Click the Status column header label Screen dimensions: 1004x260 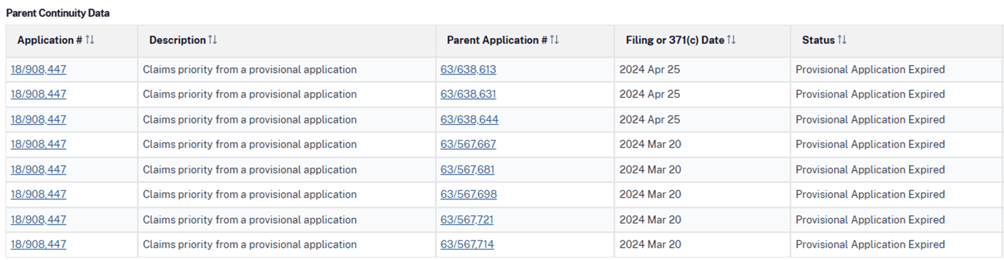point(818,40)
